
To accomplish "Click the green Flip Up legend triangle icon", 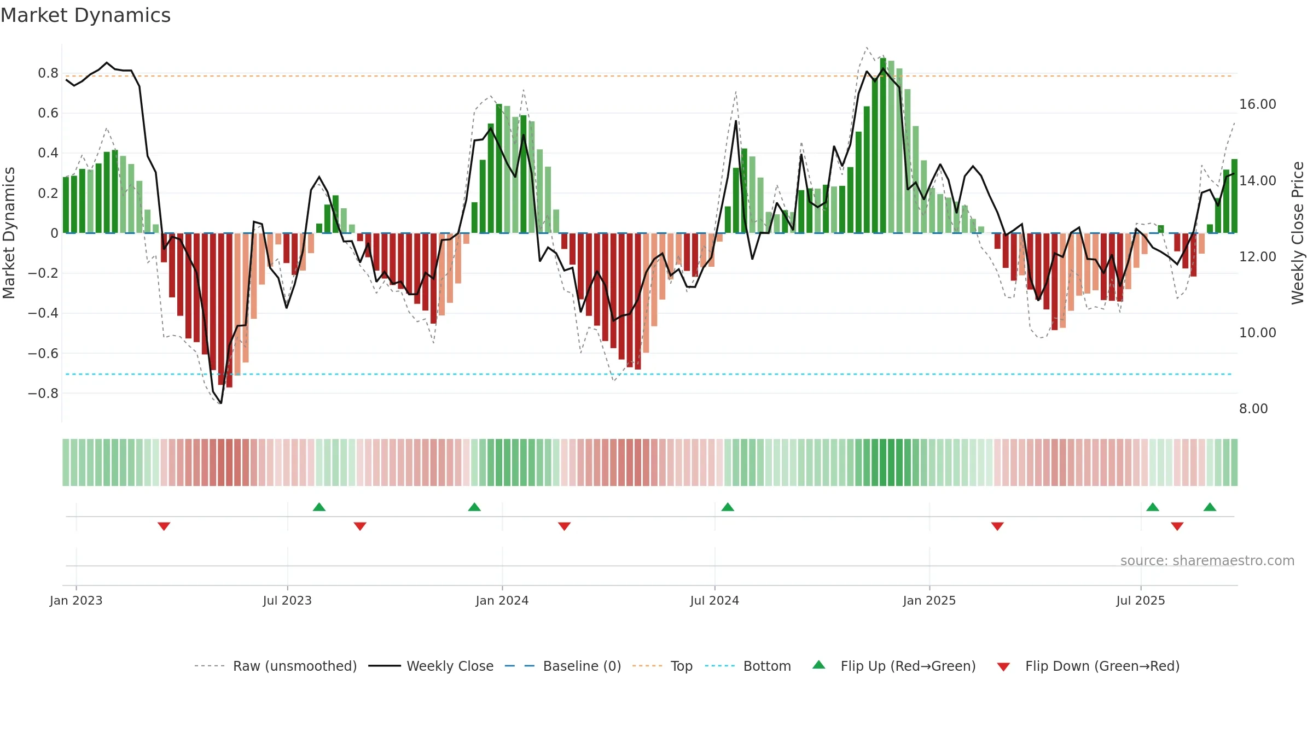I will pos(819,665).
